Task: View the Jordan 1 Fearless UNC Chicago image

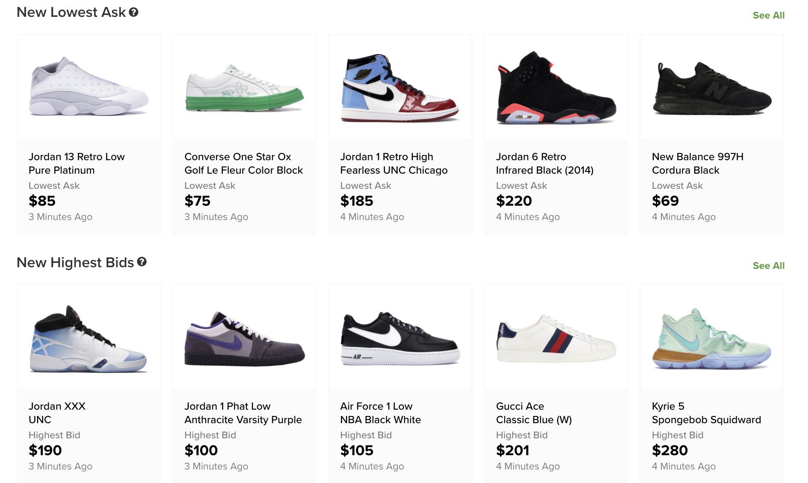Action: (400, 87)
